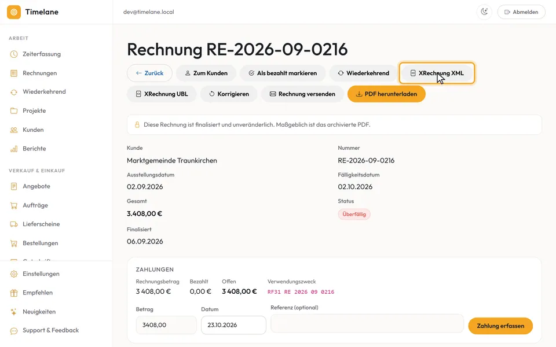Click the Betrag input field
Image resolution: width=556 pixels, height=347 pixels.
pyautogui.click(x=166, y=325)
